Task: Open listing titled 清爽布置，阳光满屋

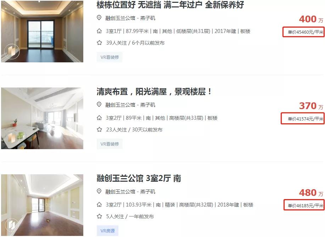Action: (x=154, y=91)
